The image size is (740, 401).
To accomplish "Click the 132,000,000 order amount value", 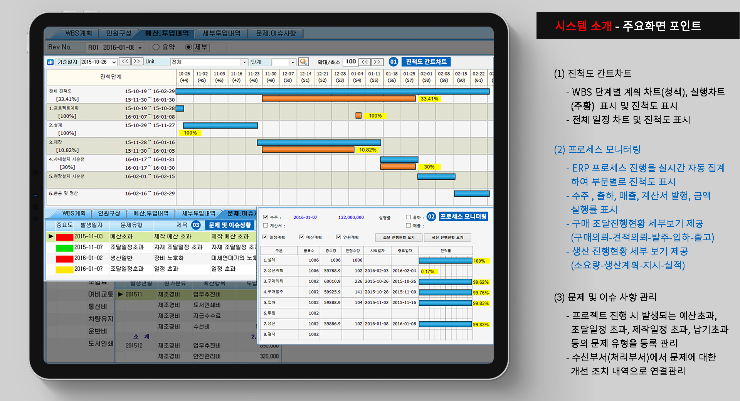I will 351,217.
